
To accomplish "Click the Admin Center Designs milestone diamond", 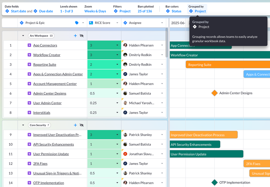I will [214, 93].
